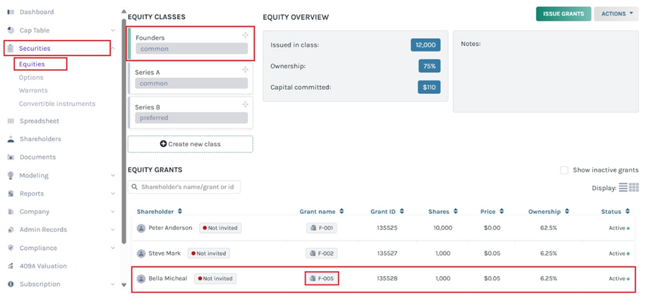Click the Notes area
The width and height of the screenshot is (645, 298).
(546, 71)
